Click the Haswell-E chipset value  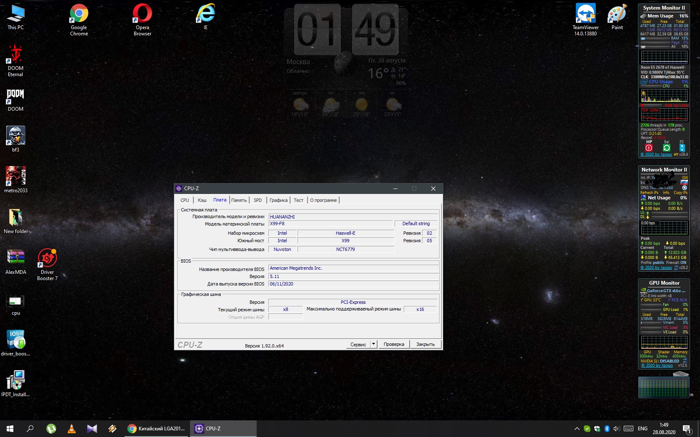tap(345, 233)
